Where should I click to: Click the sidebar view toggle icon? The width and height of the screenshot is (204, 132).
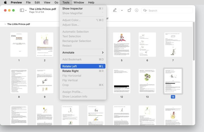pos(22,10)
